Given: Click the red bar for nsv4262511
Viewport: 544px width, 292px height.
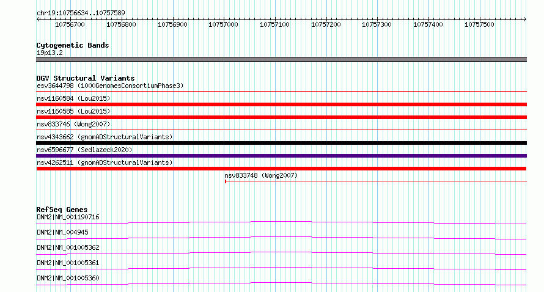Looking at the screenshot, I should tap(281, 169).
